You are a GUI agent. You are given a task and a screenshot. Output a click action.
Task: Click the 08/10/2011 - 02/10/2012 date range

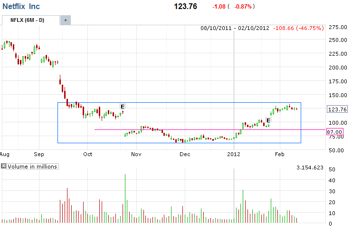tap(235, 28)
